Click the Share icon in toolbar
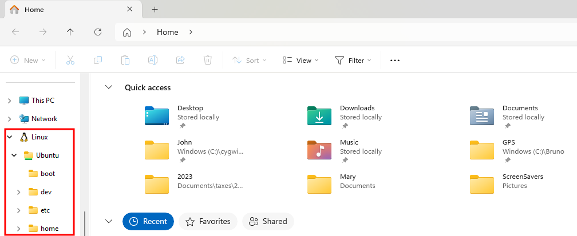Screen dimensions: 577x236 pos(180,60)
